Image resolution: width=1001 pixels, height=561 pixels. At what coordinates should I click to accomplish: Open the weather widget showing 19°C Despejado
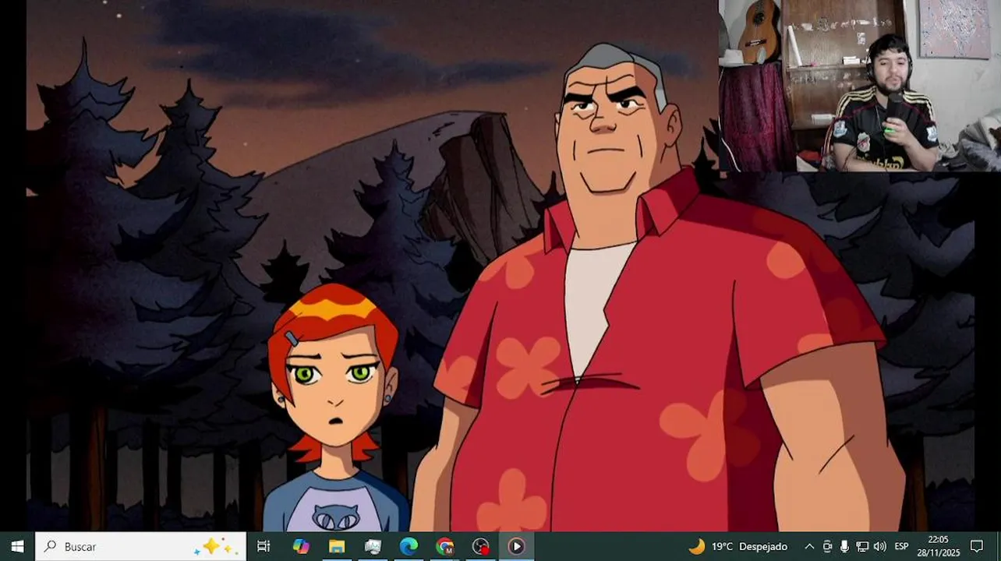click(x=737, y=546)
